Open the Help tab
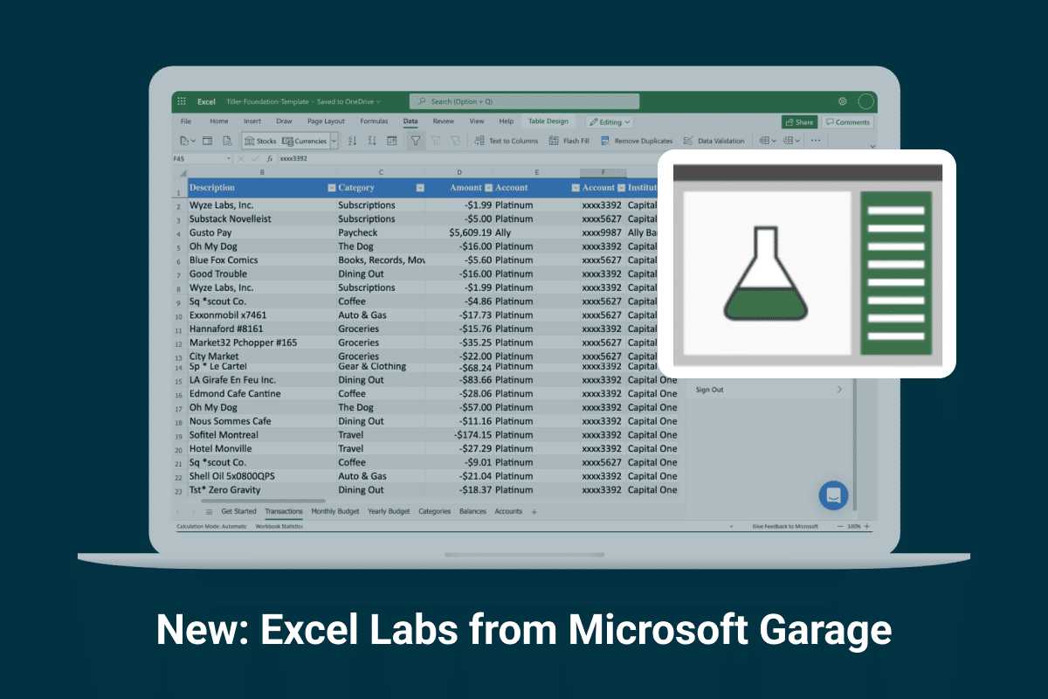 tap(507, 121)
